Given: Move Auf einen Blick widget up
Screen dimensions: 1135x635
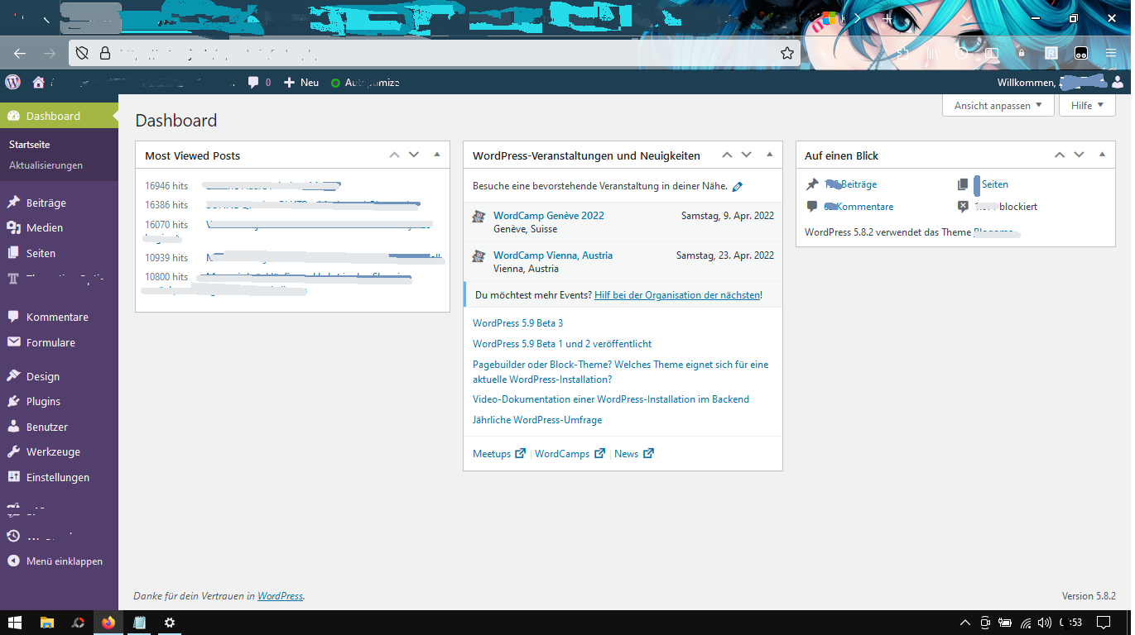Looking at the screenshot, I should pyautogui.click(x=1059, y=155).
